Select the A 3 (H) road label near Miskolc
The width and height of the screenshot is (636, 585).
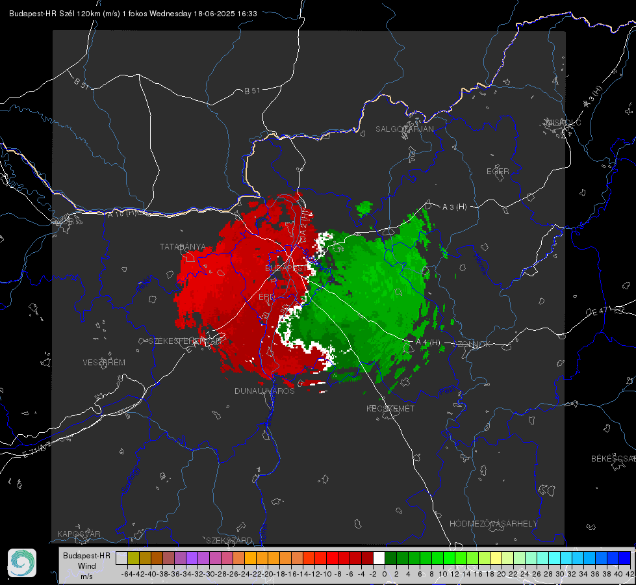[x=593, y=97]
